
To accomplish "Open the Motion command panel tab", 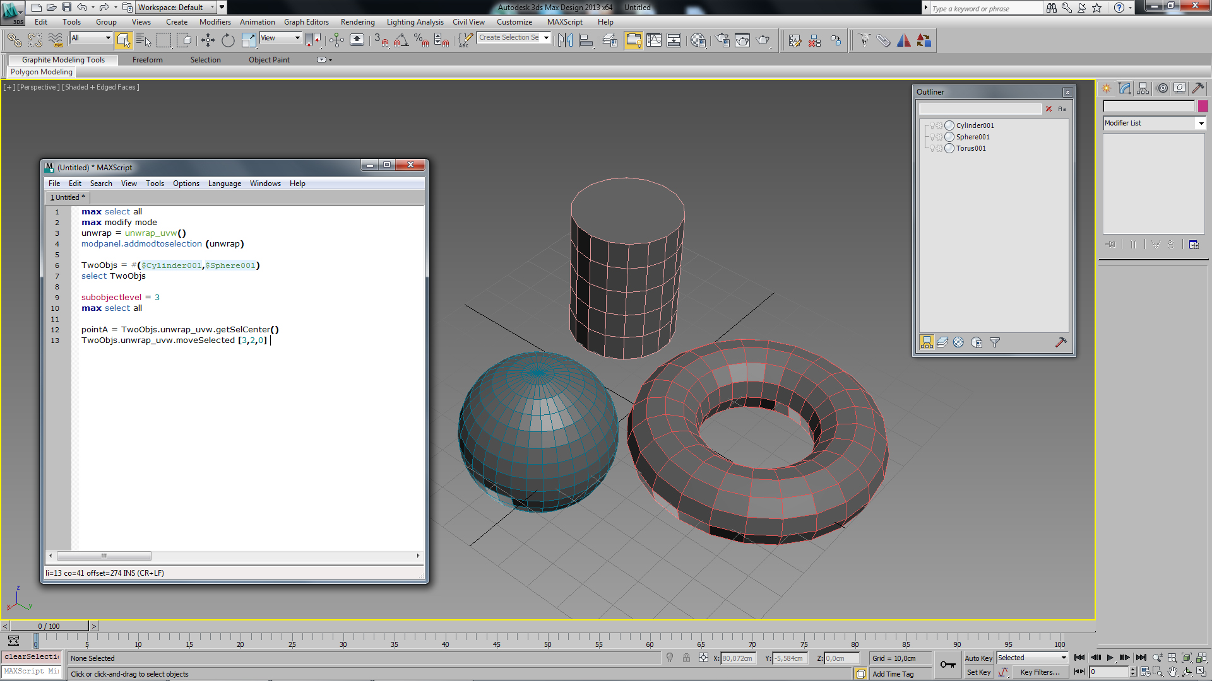I will pos(1162,88).
